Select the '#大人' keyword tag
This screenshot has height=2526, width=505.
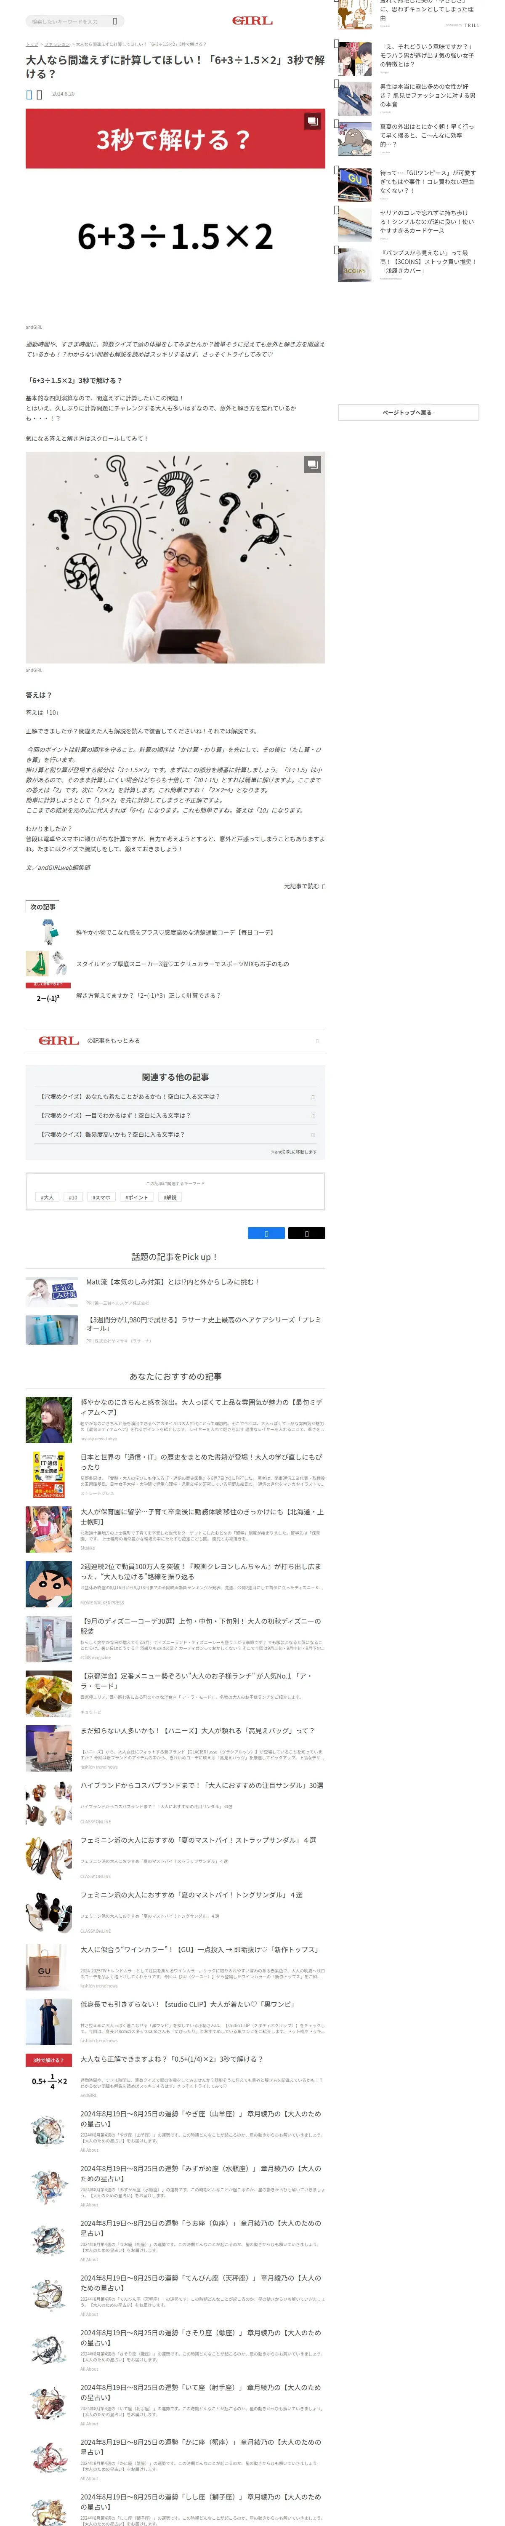(47, 1197)
